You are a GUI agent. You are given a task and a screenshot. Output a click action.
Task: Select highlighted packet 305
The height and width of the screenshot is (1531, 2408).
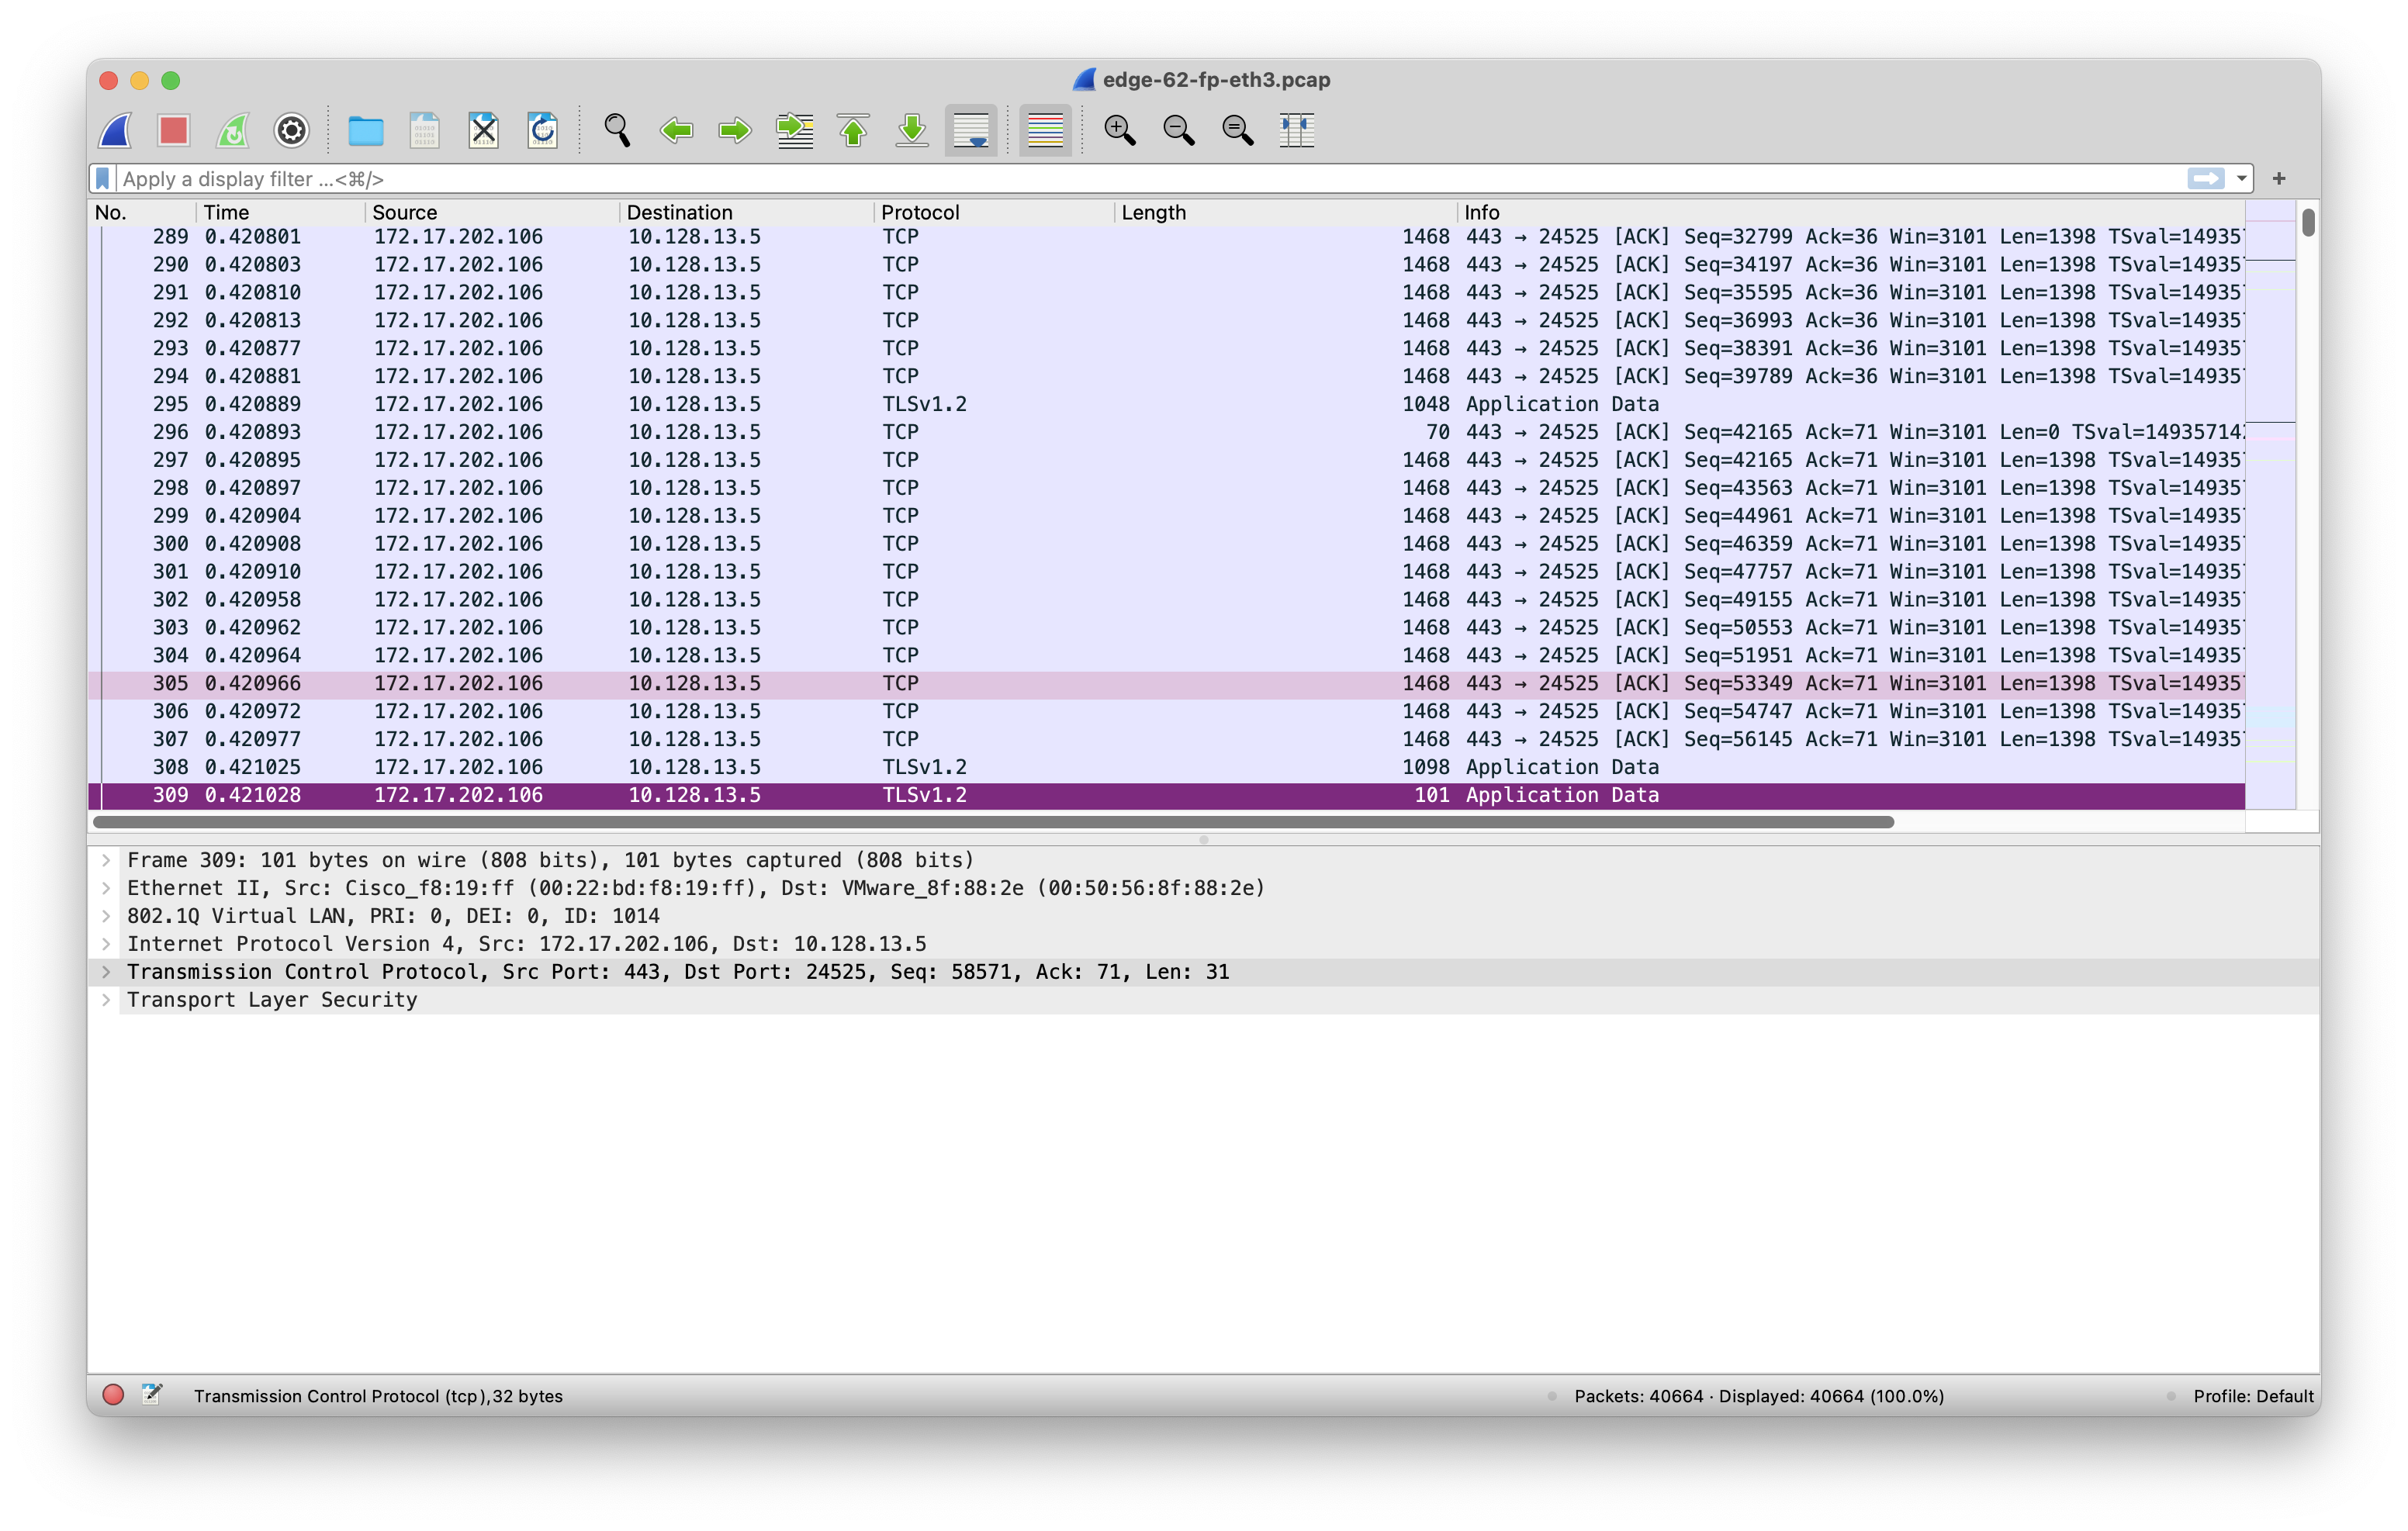[x=1166, y=683]
